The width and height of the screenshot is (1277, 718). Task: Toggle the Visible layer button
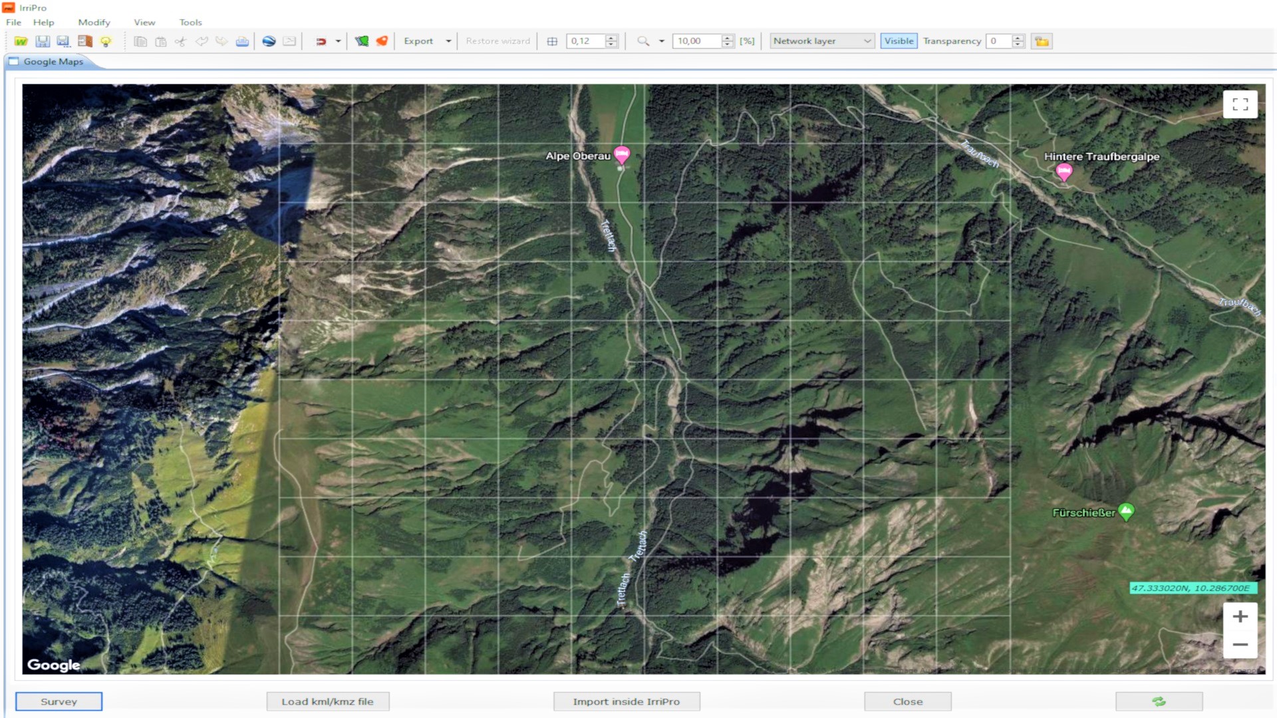click(x=899, y=41)
